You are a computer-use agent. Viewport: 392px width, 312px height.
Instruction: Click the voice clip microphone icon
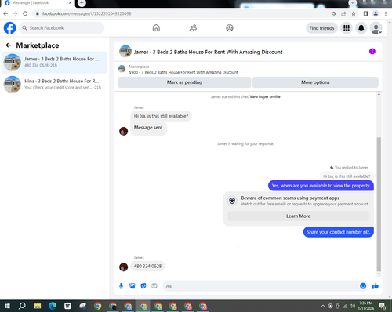(x=121, y=286)
